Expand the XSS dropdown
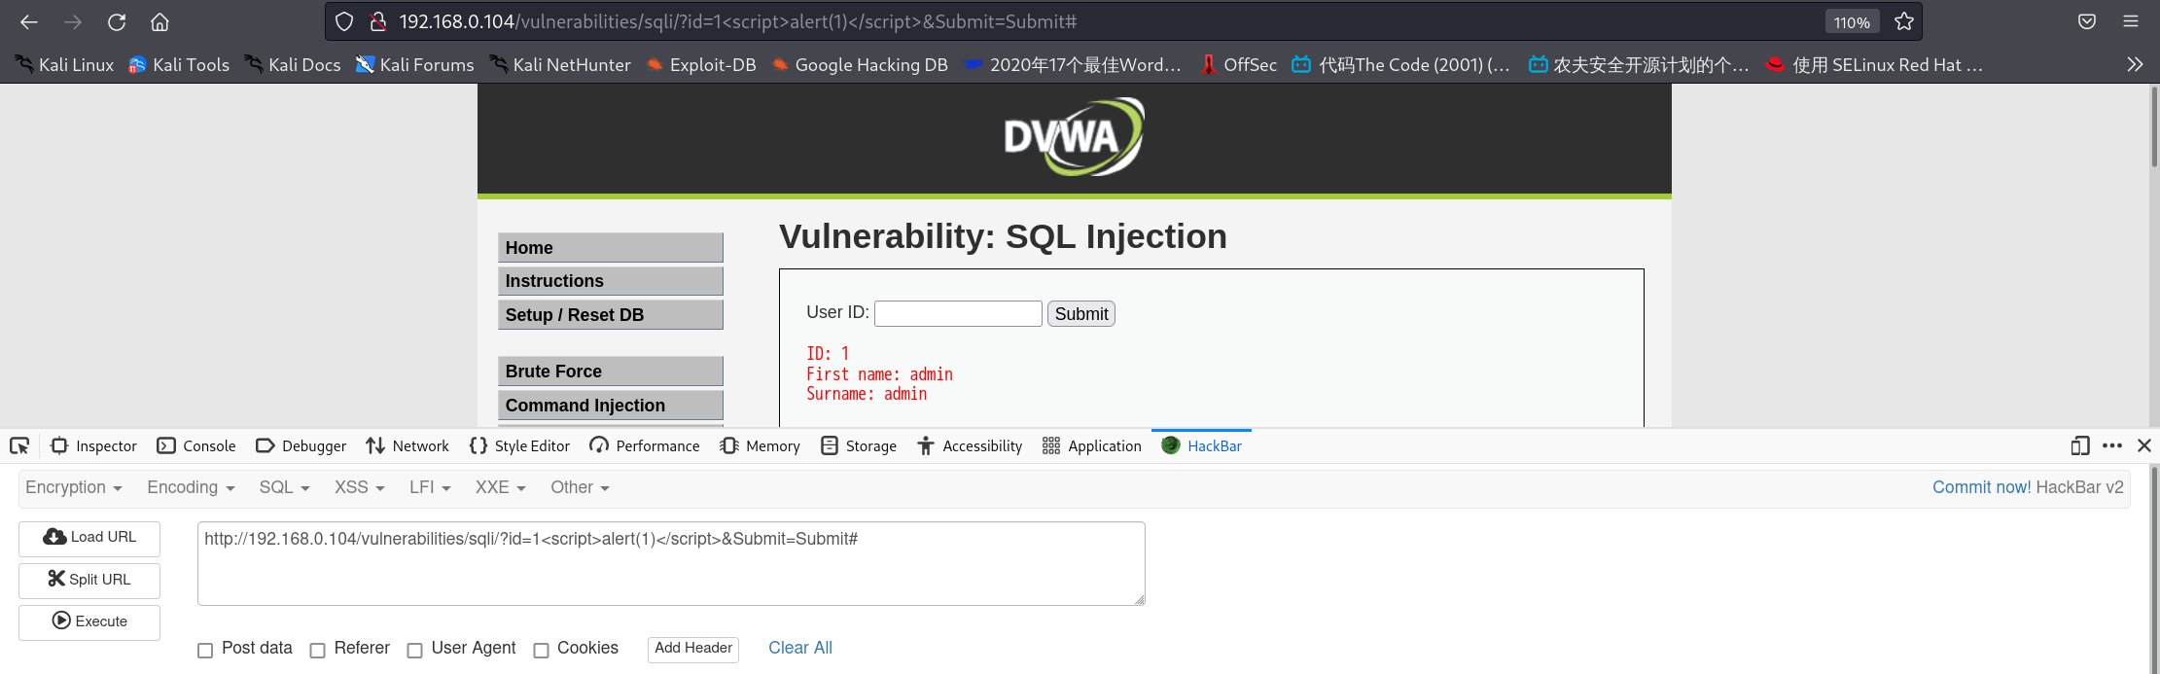 [x=360, y=487]
